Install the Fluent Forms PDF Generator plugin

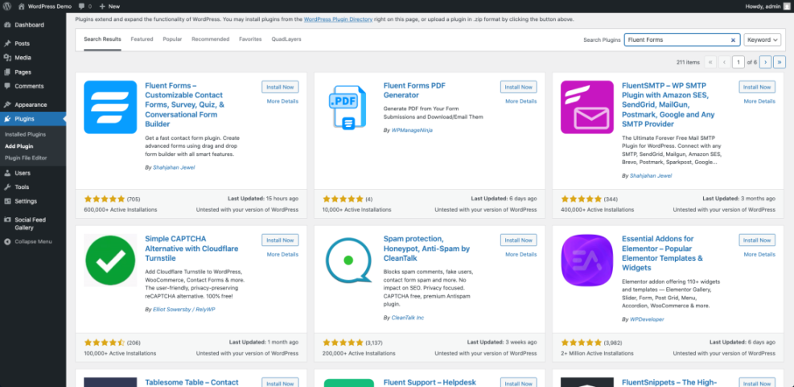(x=518, y=87)
